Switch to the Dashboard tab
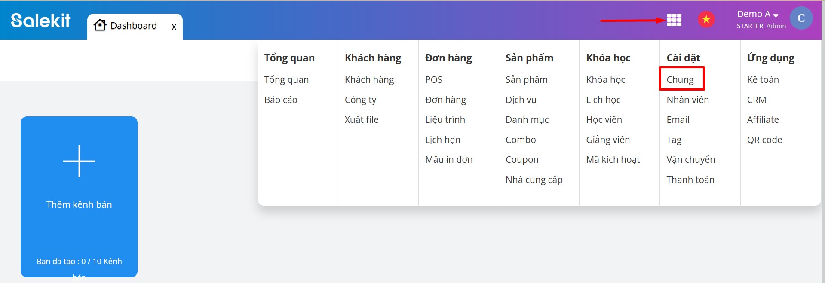The width and height of the screenshot is (825, 283). pos(133,26)
